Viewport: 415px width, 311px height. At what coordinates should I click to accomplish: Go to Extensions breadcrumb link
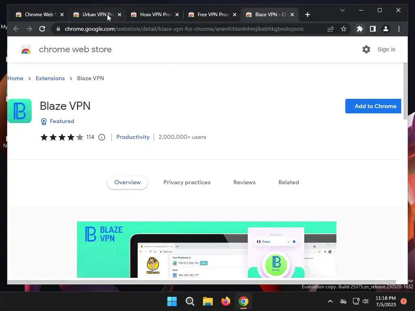coord(50,78)
